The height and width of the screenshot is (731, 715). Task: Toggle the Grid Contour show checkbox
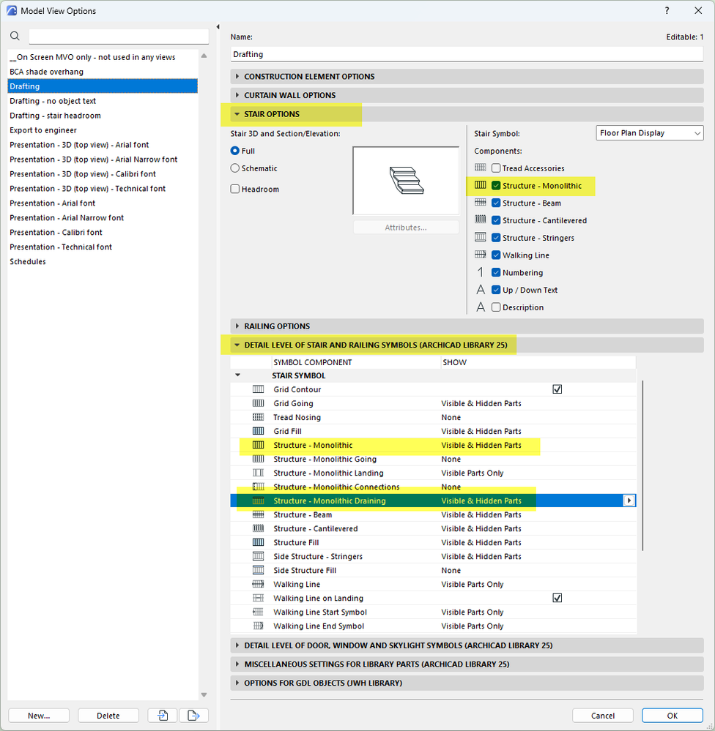[x=557, y=389]
